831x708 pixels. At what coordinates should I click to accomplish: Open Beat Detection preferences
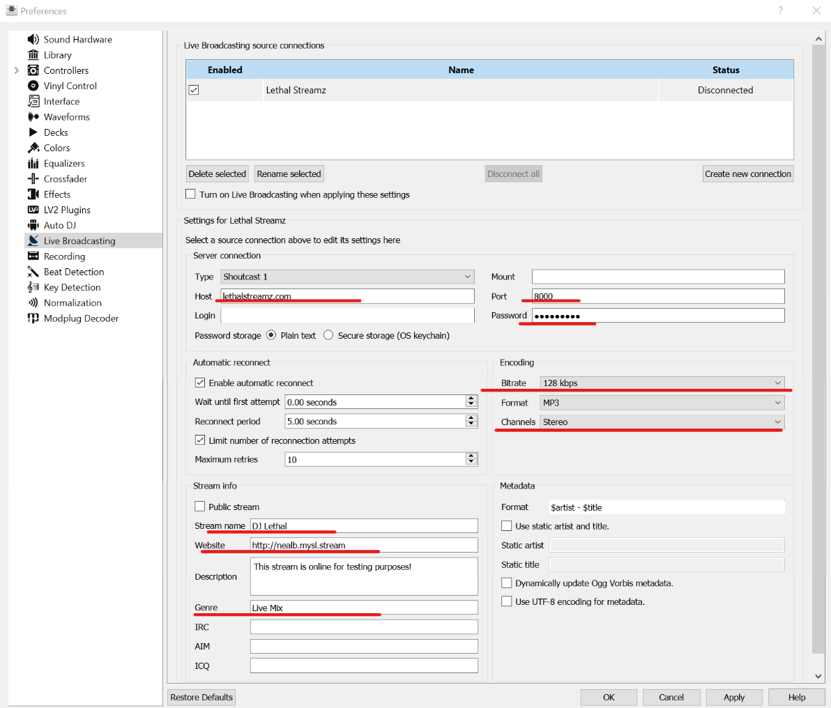pos(74,272)
